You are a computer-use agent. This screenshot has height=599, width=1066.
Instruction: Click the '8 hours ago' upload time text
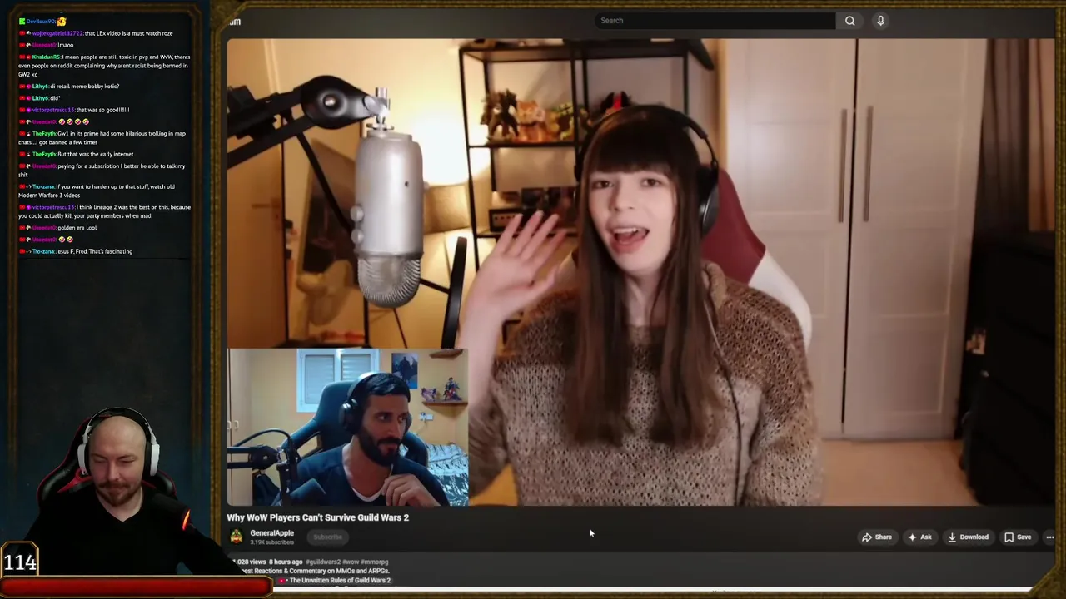pyautogui.click(x=286, y=562)
